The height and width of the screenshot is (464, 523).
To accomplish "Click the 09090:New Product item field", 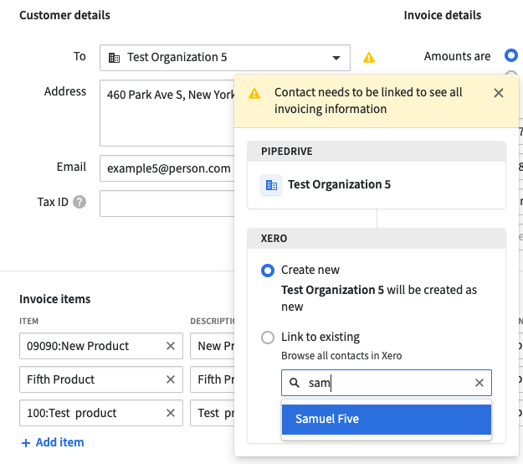I will click(x=101, y=346).
